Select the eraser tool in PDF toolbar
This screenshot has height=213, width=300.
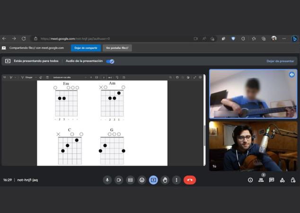pos(41,77)
